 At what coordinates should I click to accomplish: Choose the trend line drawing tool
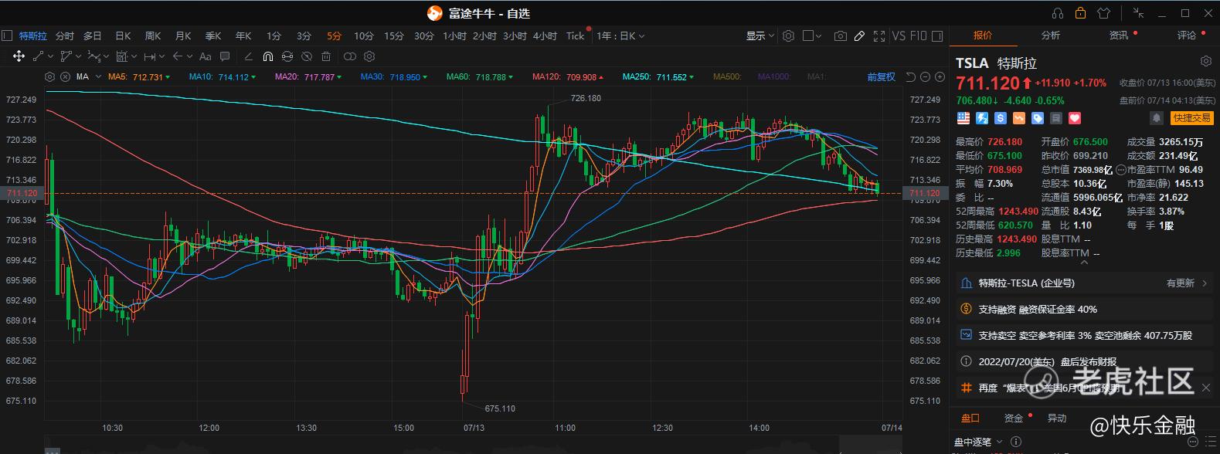click(x=39, y=56)
